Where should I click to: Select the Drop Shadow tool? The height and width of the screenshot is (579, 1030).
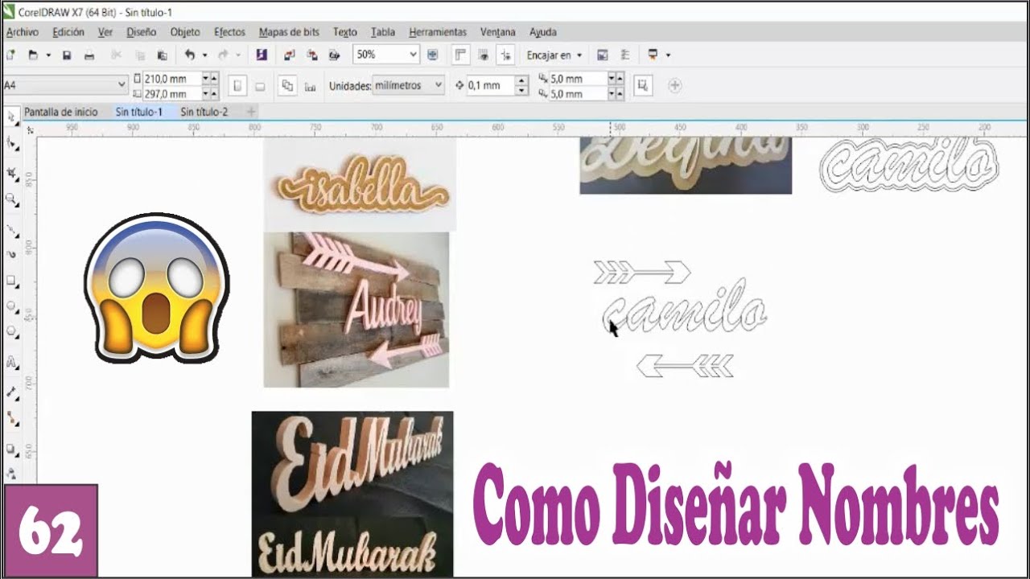point(11,449)
